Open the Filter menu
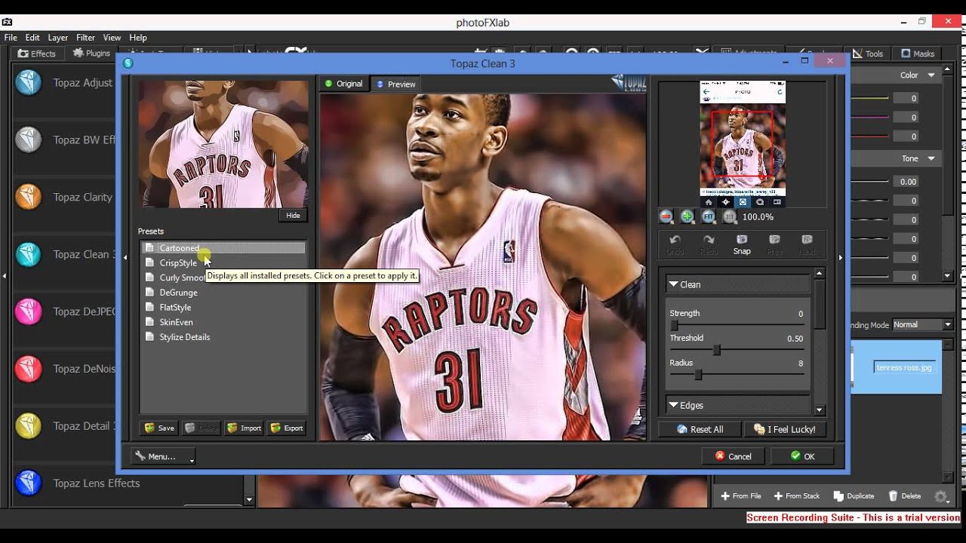Screen dimensions: 966x543 point(85,38)
